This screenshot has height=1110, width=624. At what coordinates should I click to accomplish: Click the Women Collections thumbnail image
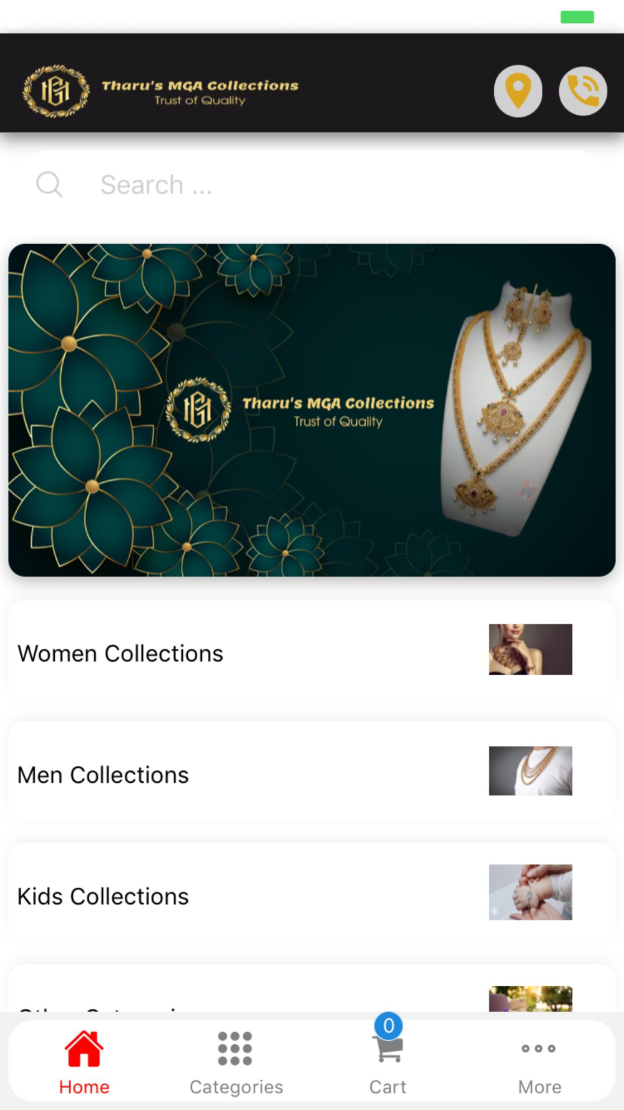530,649
